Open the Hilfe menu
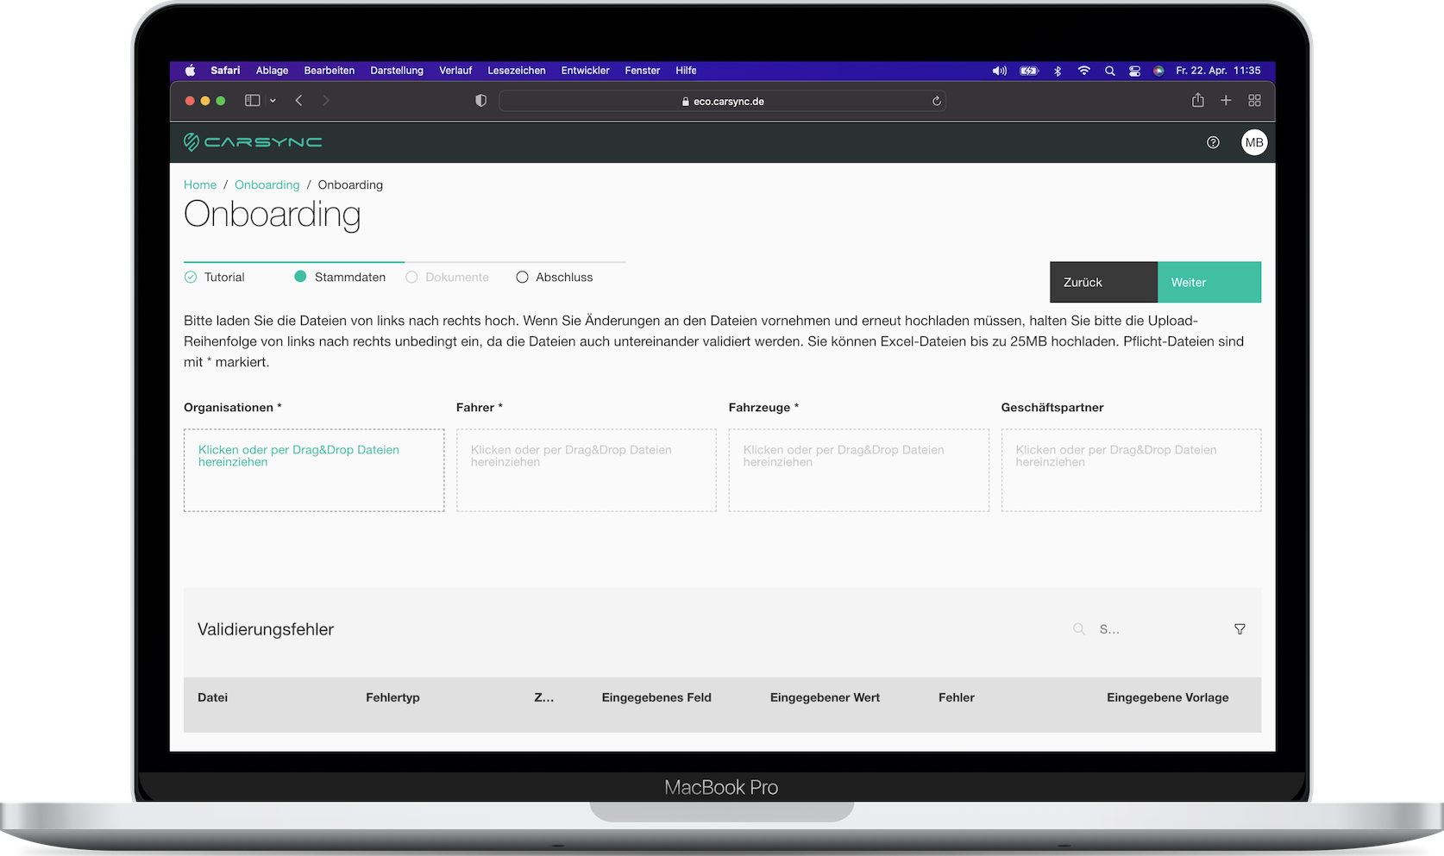 (x=686, y=71)
